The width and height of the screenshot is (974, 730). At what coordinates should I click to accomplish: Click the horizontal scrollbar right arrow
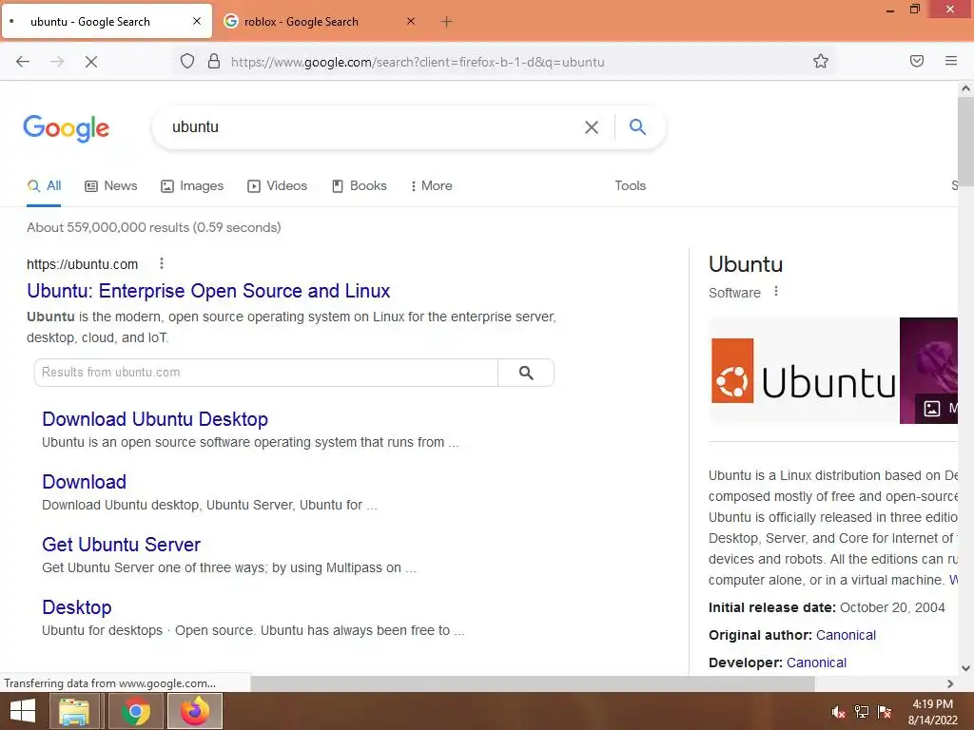[x=950, y=683]
